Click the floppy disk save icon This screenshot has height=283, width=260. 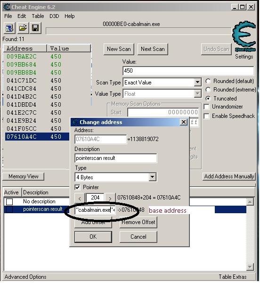pos(35,28)
